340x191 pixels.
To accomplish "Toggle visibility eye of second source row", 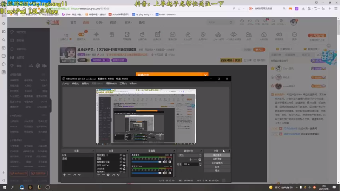I will pos(121,158).
